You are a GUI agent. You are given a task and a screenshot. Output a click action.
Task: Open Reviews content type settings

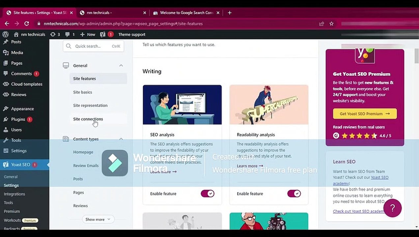click(80, 206)
